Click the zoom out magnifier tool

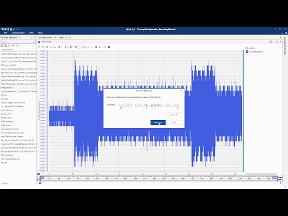[x=43, y=47]
